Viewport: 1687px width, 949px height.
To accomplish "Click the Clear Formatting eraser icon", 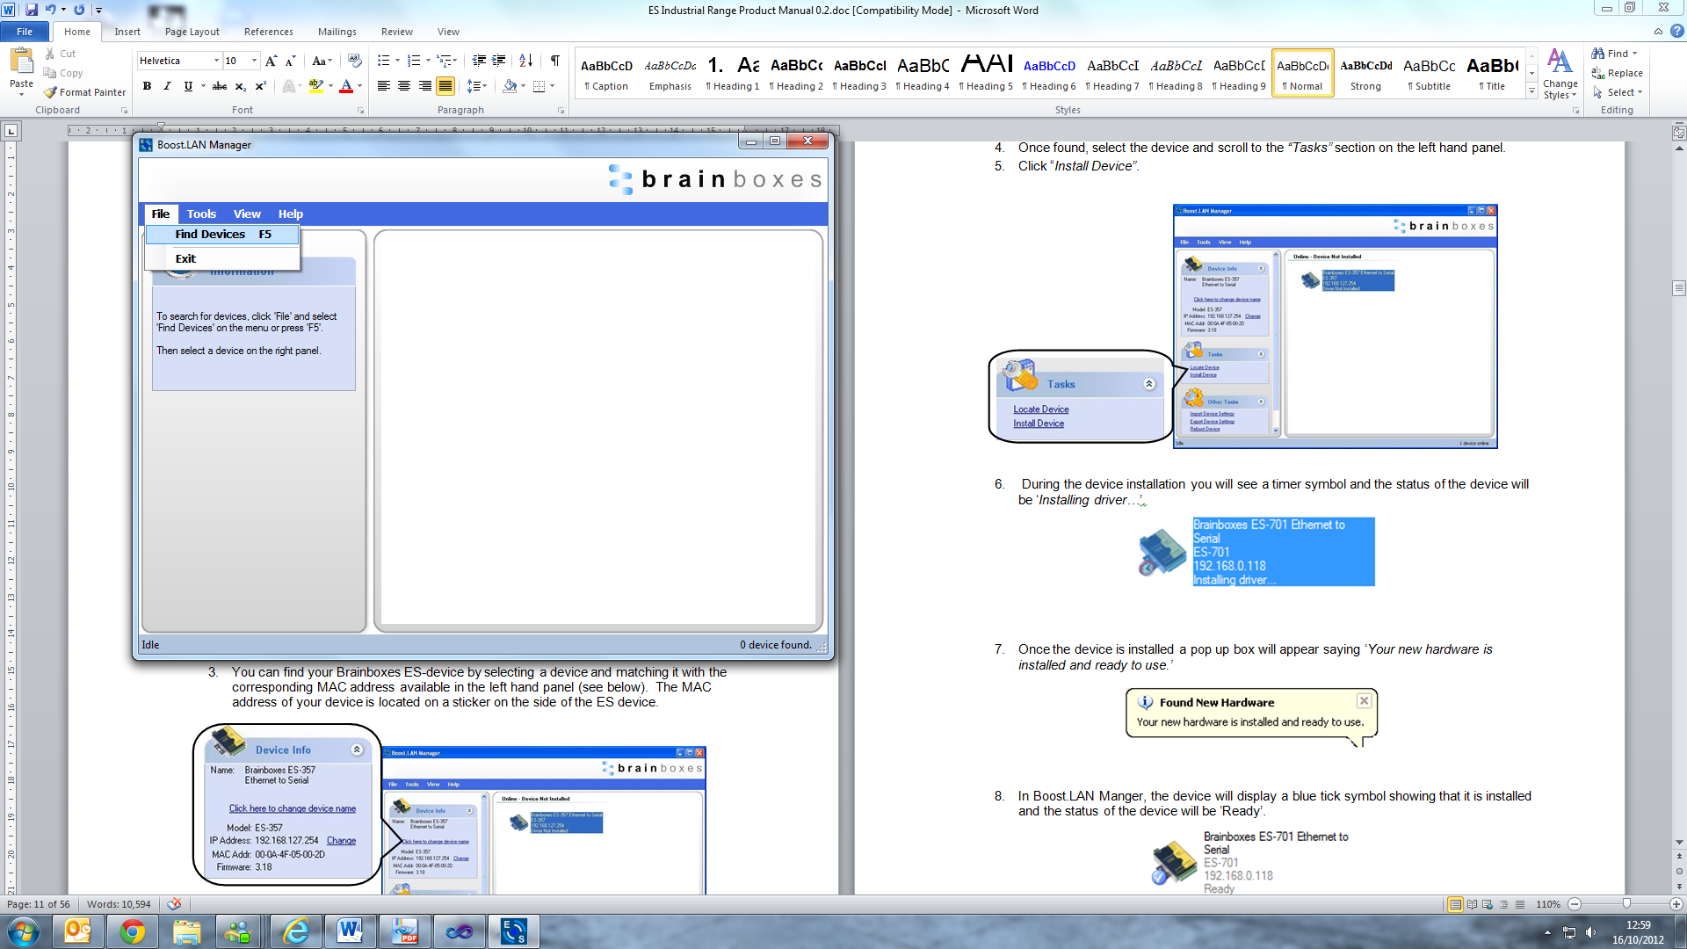I will click(x=355, y=61).
